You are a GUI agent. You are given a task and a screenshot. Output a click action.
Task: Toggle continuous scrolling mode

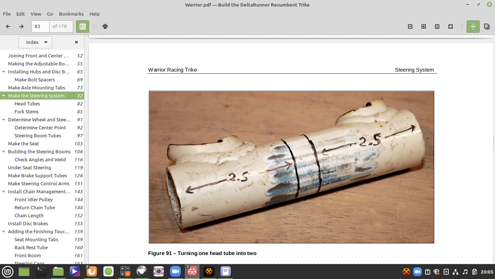pyautogui.click(x=473, y=27)
